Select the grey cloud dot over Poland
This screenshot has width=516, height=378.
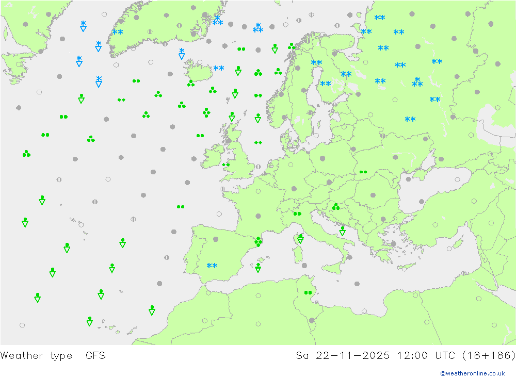(x=322, y=158)
